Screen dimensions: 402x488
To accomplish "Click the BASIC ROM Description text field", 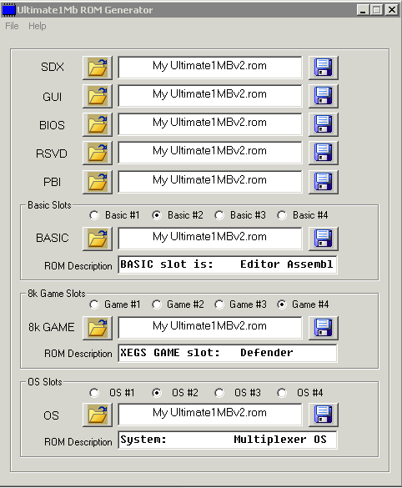I will tap(228, 264).
